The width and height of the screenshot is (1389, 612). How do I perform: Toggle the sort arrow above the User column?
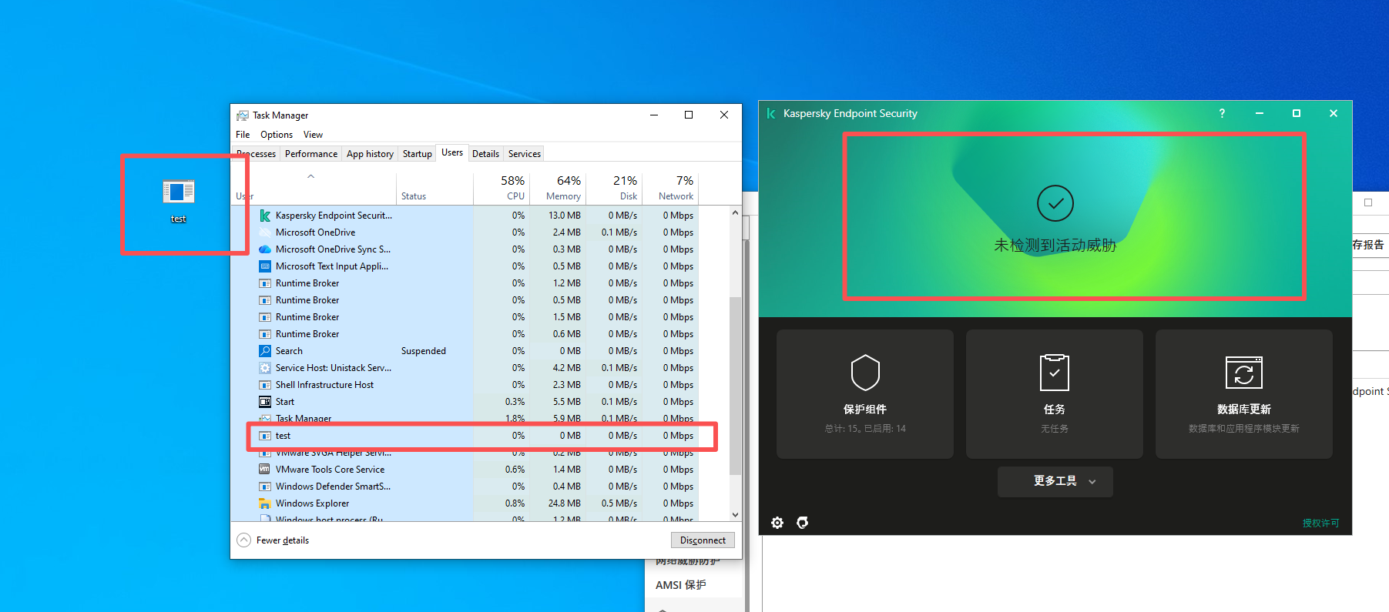click(x=310, y=176)
